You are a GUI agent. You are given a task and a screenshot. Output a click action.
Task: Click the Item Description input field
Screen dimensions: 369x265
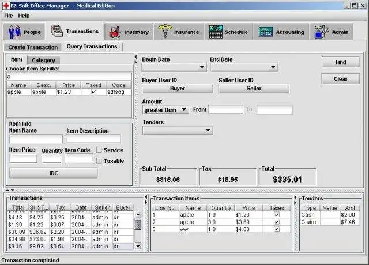pos(93,139)
